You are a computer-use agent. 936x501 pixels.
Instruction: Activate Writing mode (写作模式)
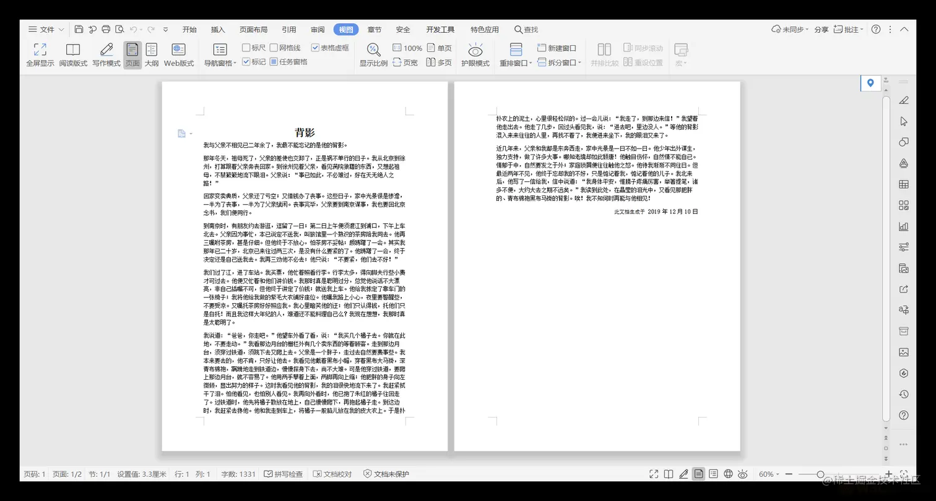coord(106,55)
